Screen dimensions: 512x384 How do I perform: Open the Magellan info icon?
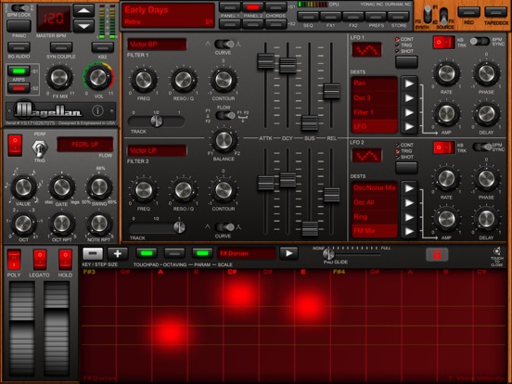[x=97, y=111]
